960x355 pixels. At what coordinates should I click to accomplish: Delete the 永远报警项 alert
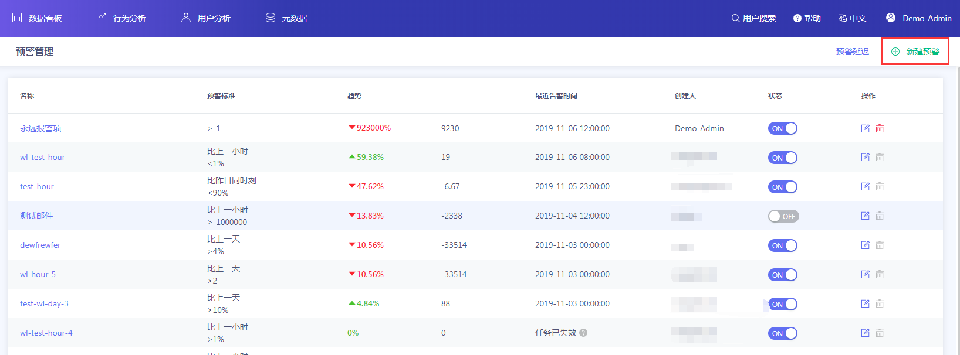click(x=880, y=128)
